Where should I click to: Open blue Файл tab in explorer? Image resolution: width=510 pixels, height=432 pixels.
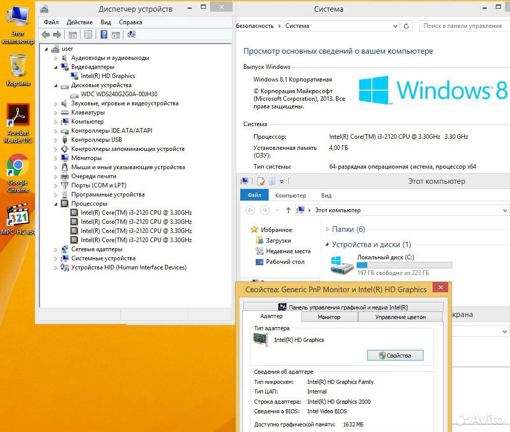point(254,195)
